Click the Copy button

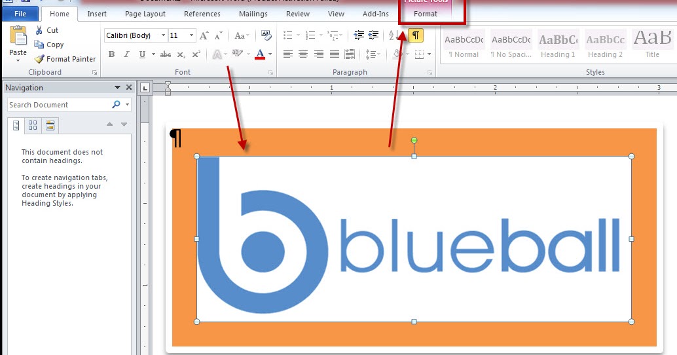point(49,45)
